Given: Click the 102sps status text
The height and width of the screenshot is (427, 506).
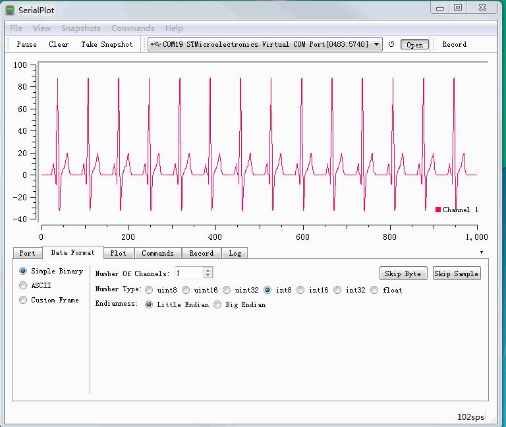Looking at the screenshot, I should click(471, 417).
